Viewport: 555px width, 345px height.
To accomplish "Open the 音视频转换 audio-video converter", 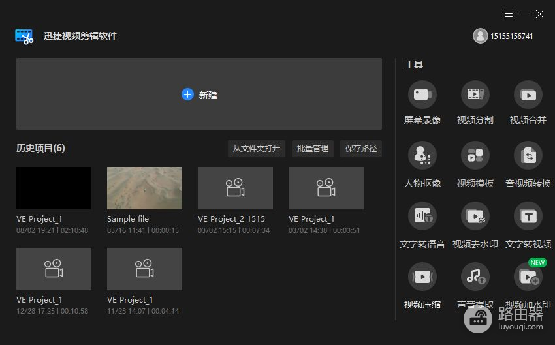I will (x=528, y=155).
